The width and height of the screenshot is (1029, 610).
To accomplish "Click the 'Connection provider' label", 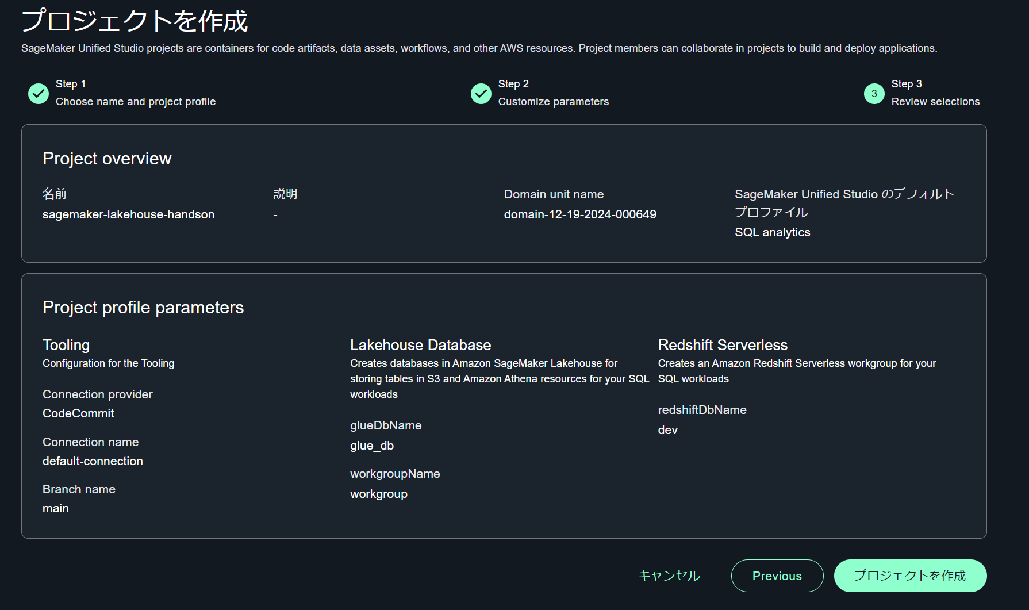I will pos(98,394).
